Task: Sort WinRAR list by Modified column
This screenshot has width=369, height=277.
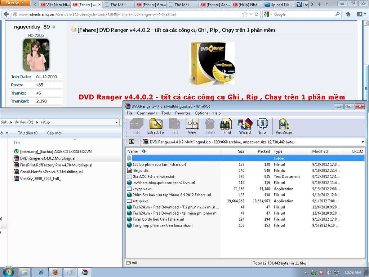Action: click(x=326, y=151)
